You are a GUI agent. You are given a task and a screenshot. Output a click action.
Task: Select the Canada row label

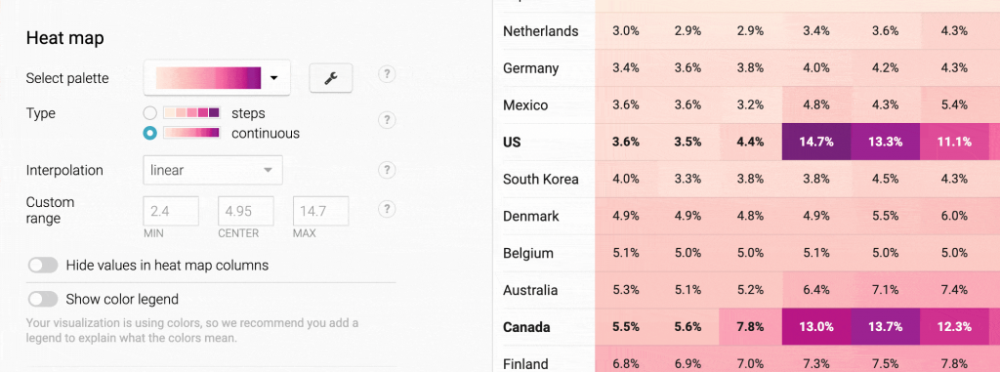[526, 327]
